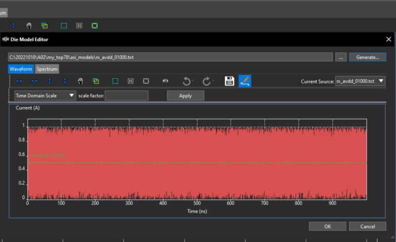This screenshot has width=396, height=242.
Task: Click the redo arrow icon
Action: click(x=206, y=81)
